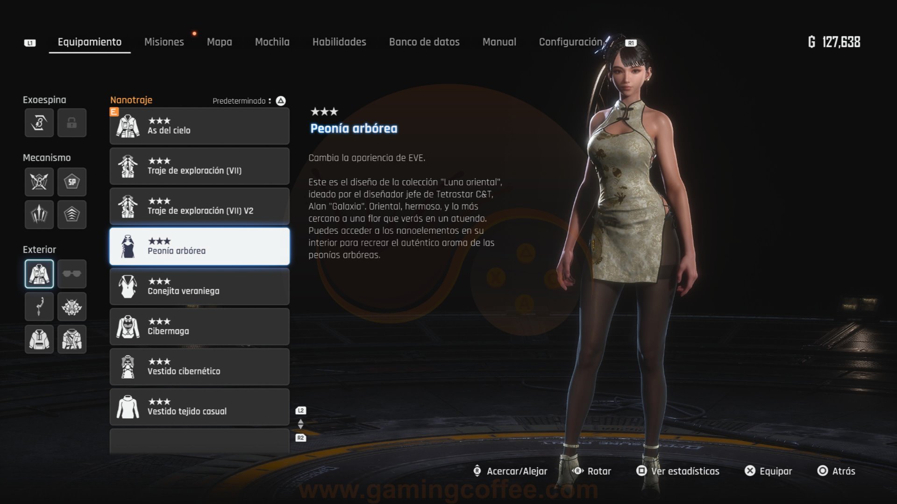
Task: Click the Mecanismo section label
Action: [x=47, y=158]
